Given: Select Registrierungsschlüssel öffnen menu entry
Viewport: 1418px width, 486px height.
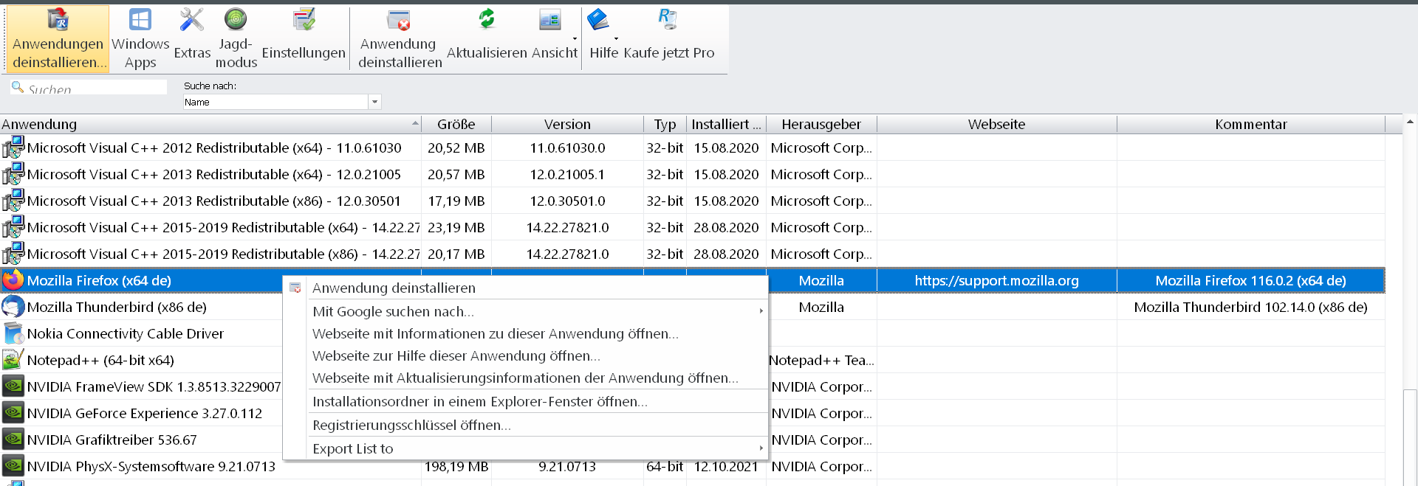Looking at the screenshot, I should (411, 426).
